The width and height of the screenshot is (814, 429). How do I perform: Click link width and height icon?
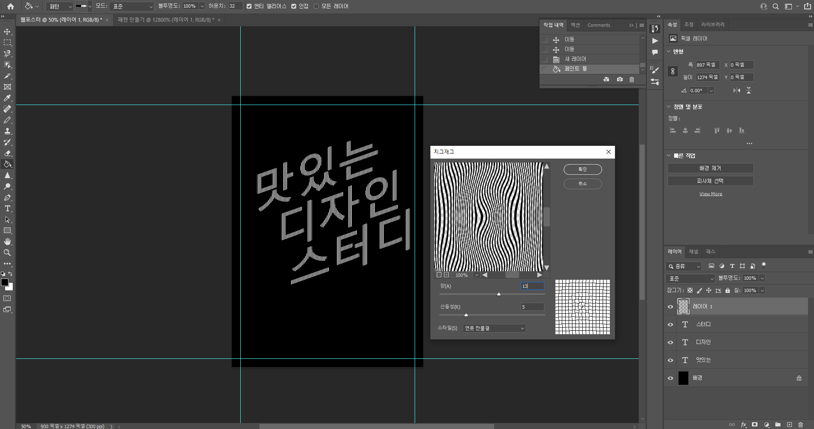pos(672,71)
